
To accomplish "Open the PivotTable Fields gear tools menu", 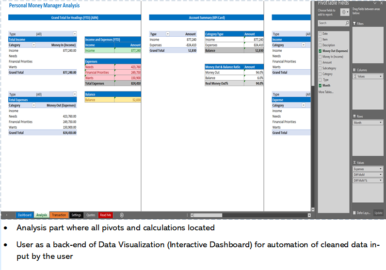I will [345, 12].
